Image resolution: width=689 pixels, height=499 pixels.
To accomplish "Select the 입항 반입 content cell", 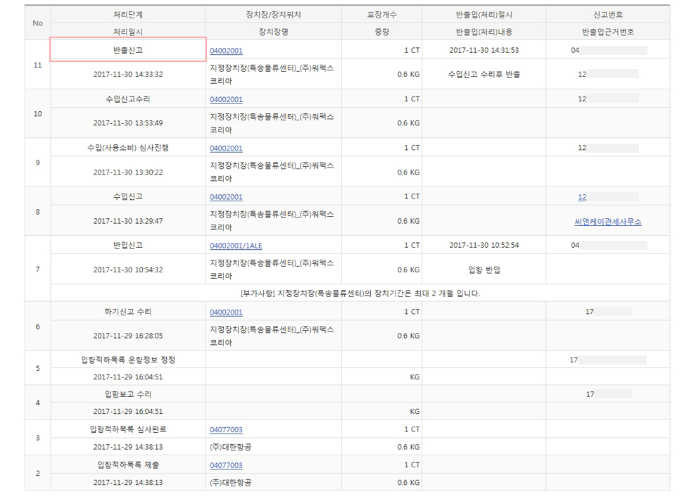I will (483, 270).
